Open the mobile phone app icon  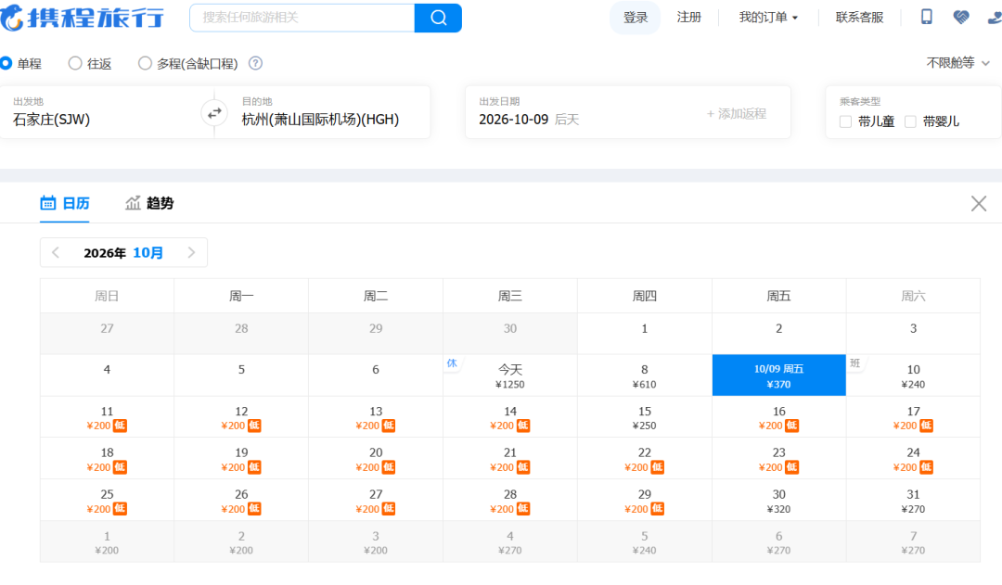tap(926, 18)
